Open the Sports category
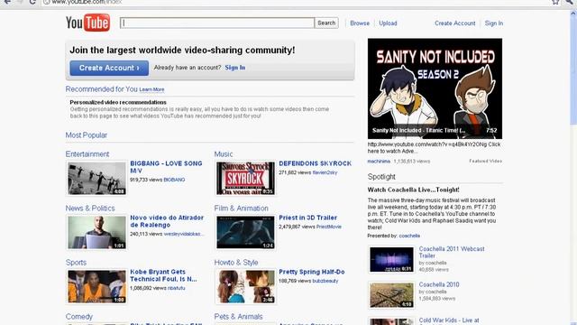 pyautogui.click(x=76, y=263)
